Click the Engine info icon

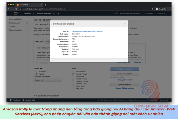(x=41, y=68)
